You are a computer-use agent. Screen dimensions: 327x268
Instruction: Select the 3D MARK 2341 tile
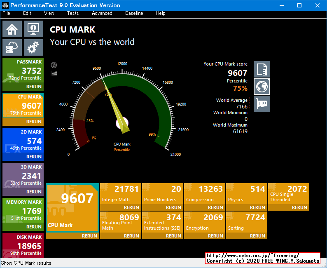point(23,175)
